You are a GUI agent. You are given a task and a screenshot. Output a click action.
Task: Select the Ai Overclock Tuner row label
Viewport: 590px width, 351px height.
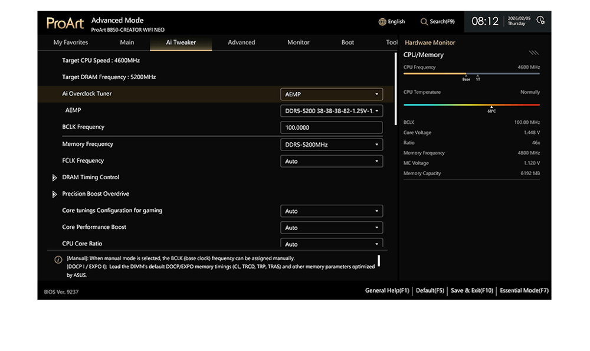(87, 94)
